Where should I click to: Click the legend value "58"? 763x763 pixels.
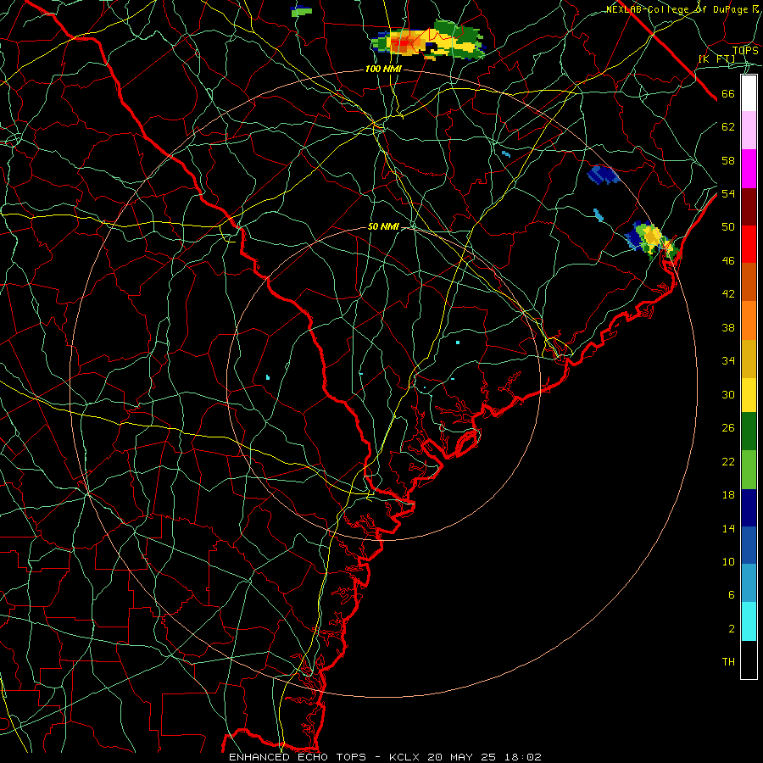coord(728,160)
